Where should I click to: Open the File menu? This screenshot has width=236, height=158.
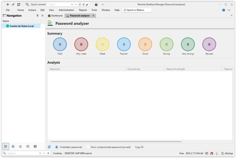pos(8,10)
